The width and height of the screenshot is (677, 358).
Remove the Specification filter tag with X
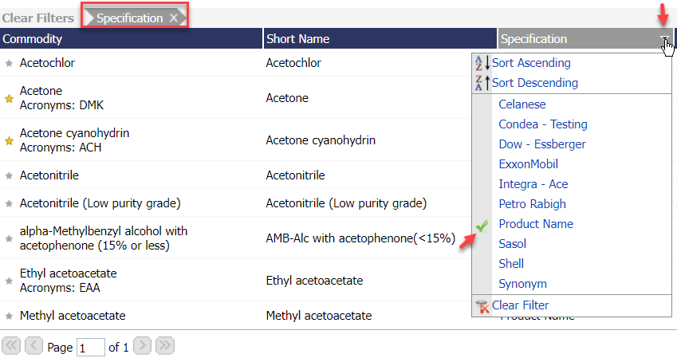coord(173,18)
